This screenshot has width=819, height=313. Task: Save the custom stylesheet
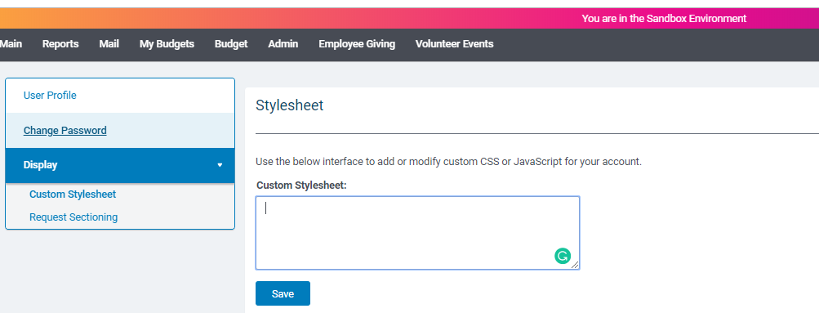[283, 293]
